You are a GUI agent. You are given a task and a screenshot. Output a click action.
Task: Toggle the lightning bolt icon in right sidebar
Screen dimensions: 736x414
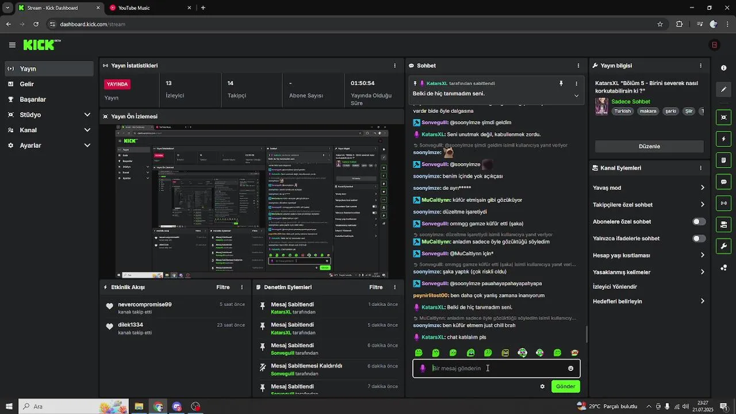point(723,139)
